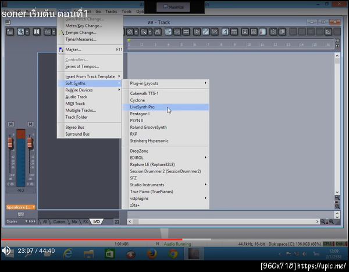Click the split tool icon beside the Select tool
The image size is (349, 272).
[37, 31]
